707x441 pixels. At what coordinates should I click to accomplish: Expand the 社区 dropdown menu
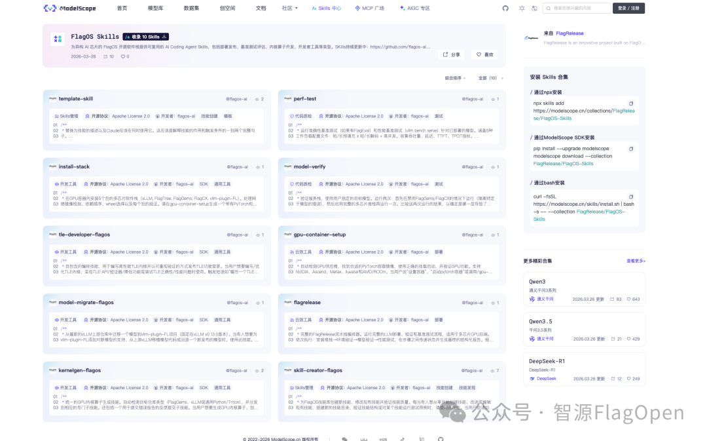click(x=290, y=8)
